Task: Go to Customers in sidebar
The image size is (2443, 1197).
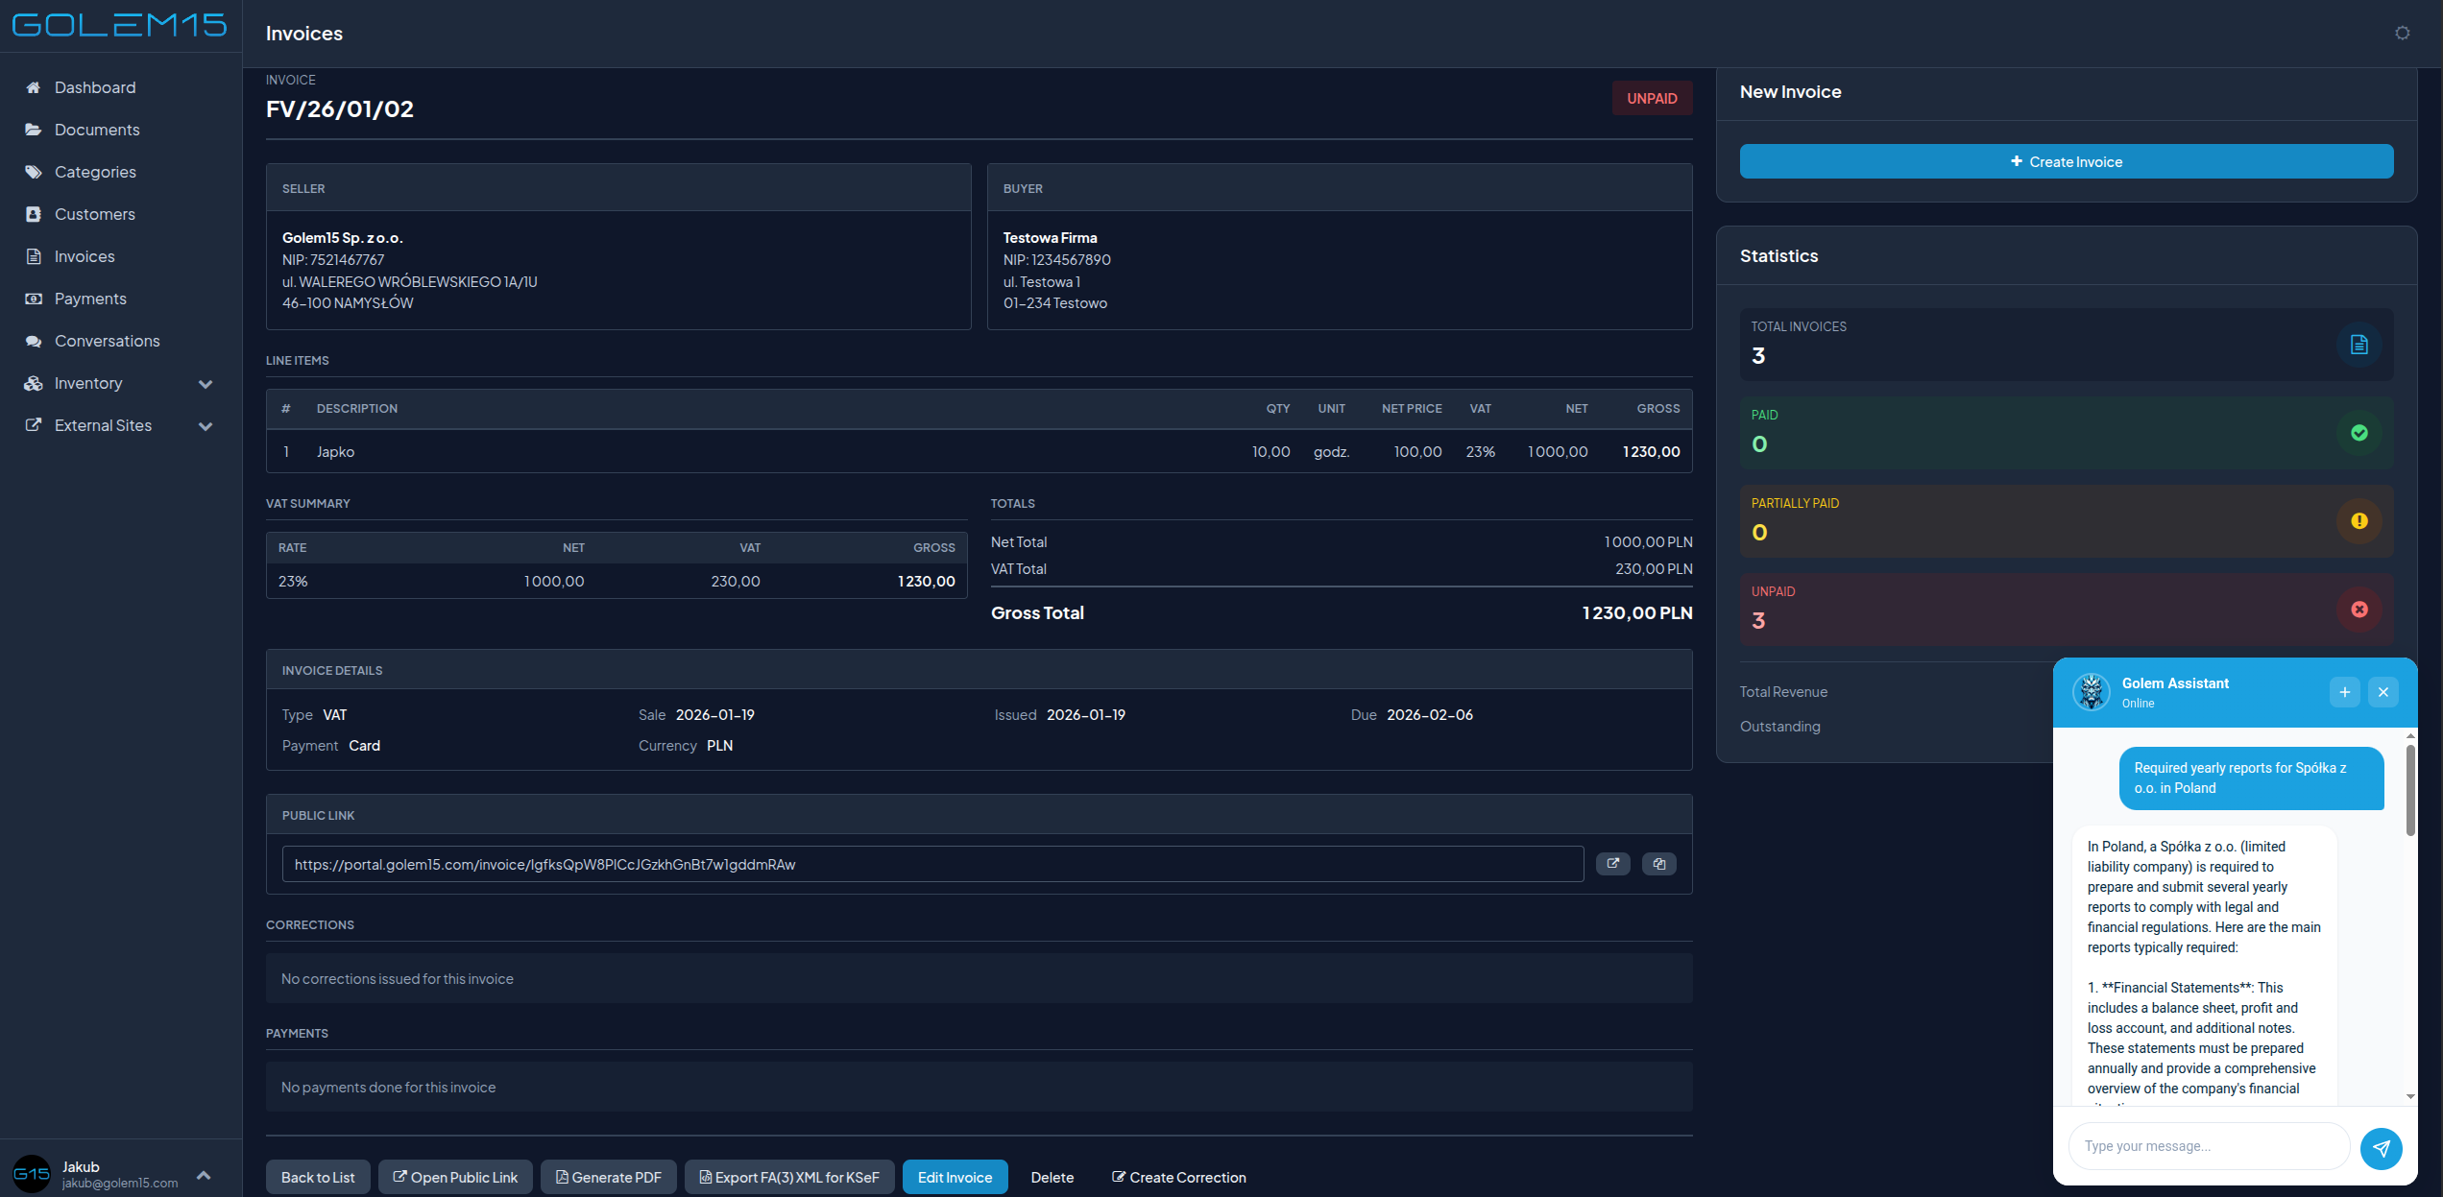Action: click(94, 214)
